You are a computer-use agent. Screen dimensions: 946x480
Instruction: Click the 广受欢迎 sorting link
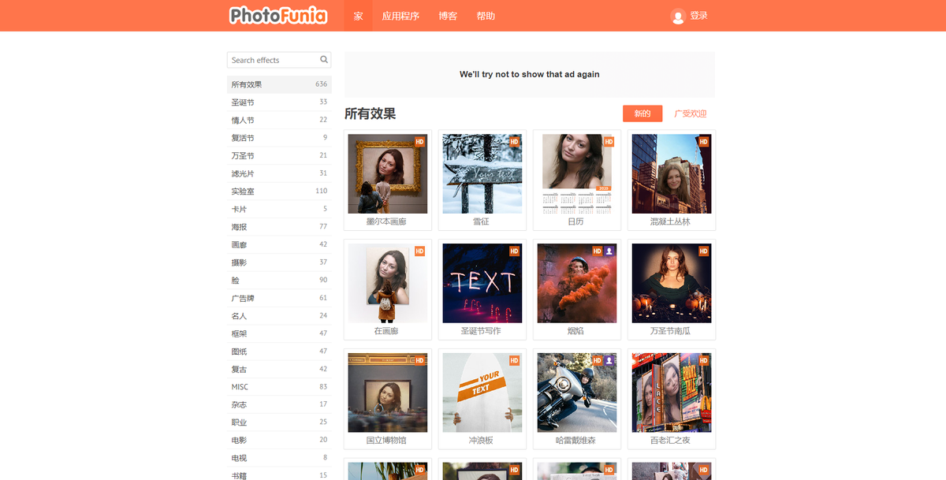click(690, 113)
